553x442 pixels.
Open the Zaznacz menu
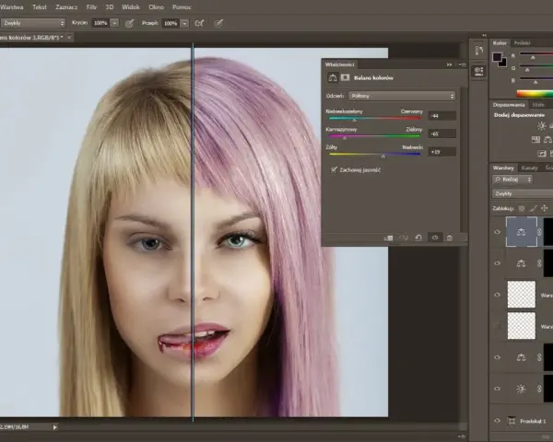pos(66,7)
